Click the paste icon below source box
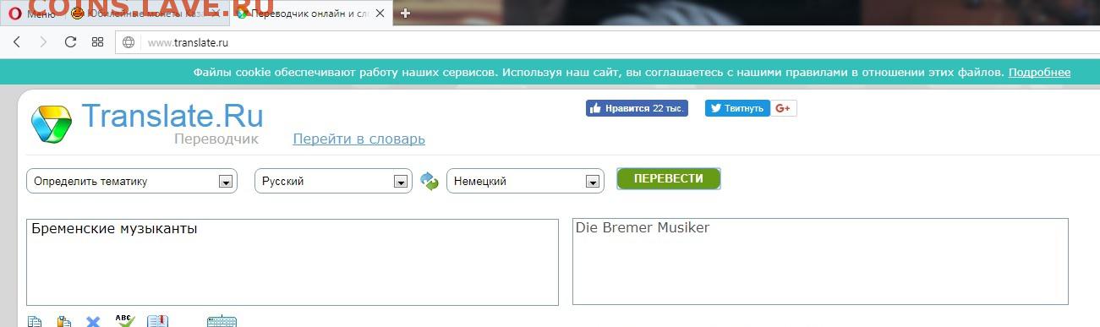 63,321
